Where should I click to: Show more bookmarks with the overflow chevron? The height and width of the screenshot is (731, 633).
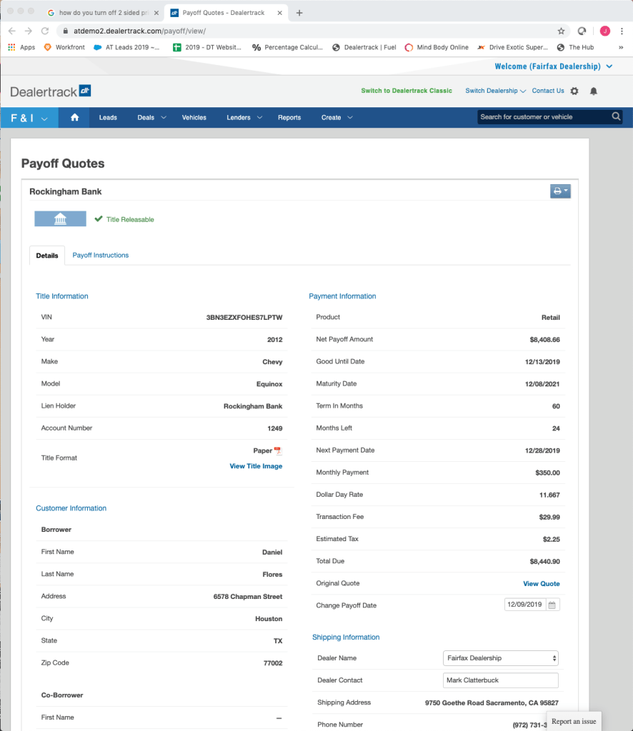click(621, 48)
